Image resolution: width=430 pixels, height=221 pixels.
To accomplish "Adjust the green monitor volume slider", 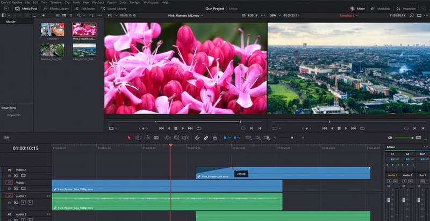I will [x=404, y=138].
